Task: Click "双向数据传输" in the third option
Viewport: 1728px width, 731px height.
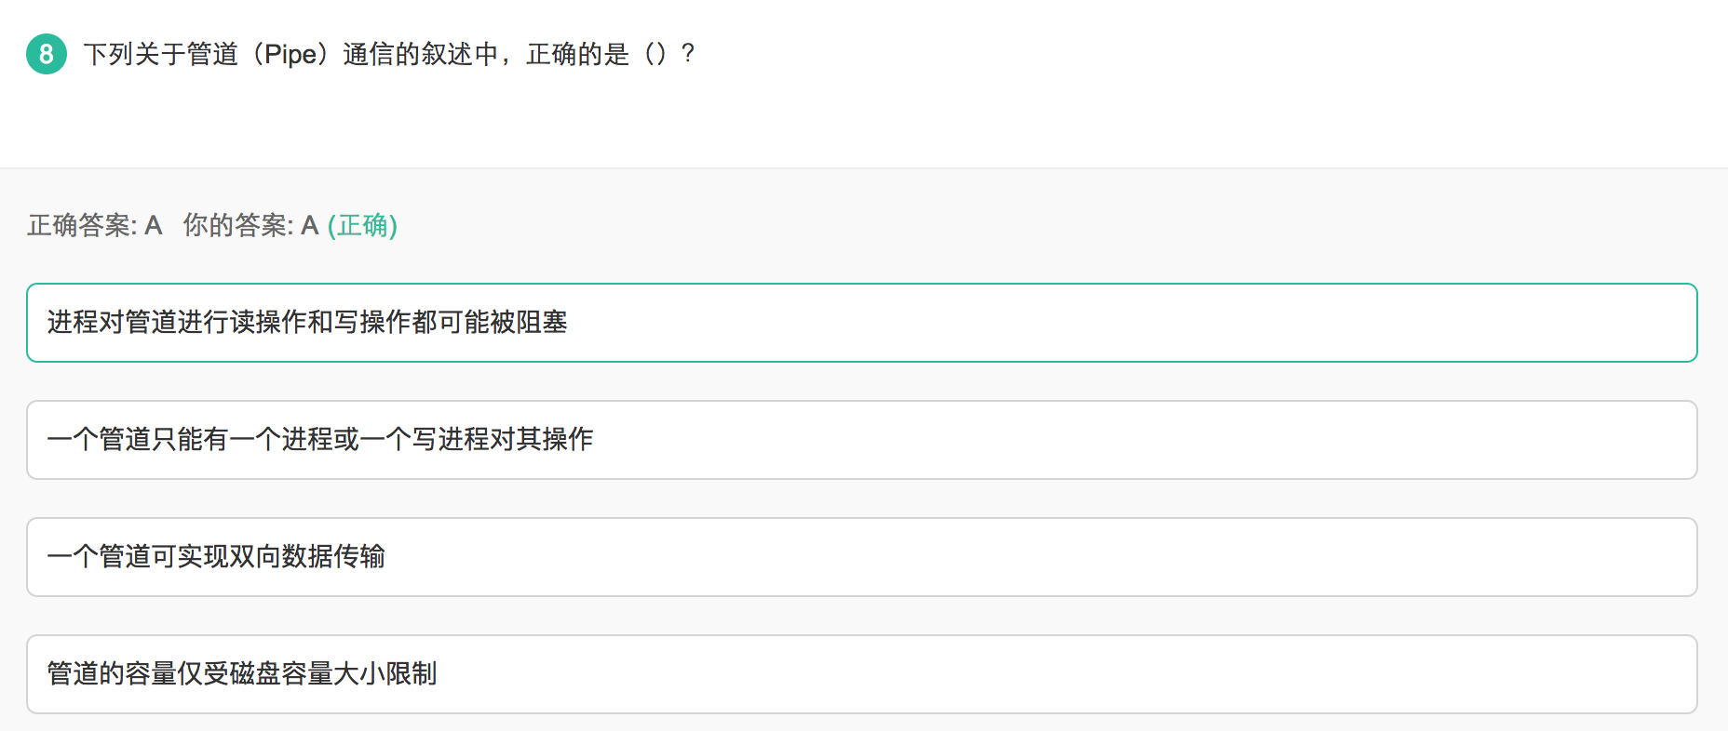Action: [x=307, y=557]
